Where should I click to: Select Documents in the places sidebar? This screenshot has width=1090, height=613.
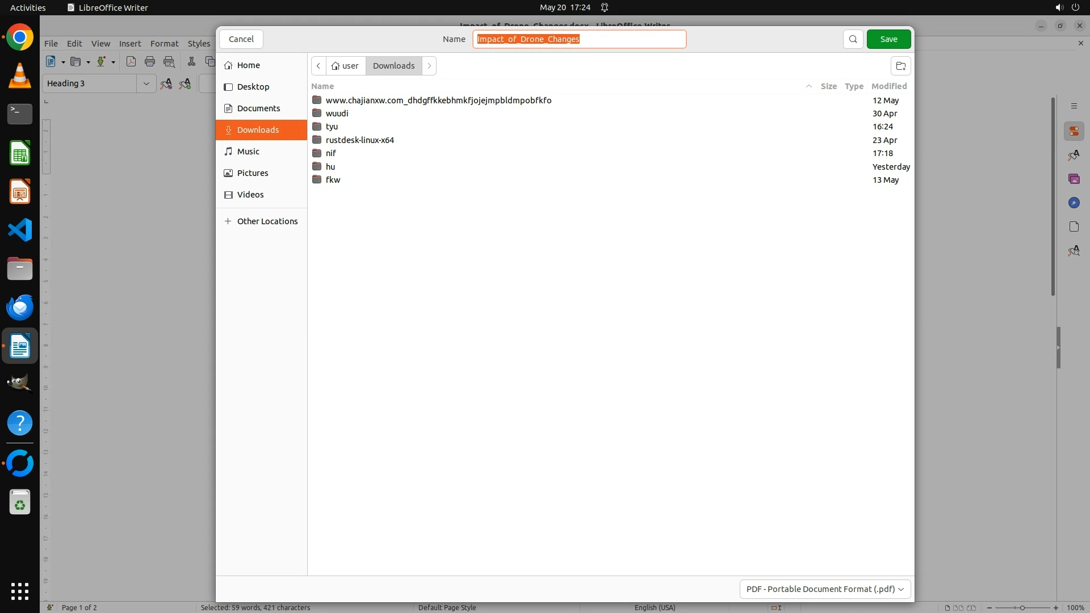[x=258, y=108]
